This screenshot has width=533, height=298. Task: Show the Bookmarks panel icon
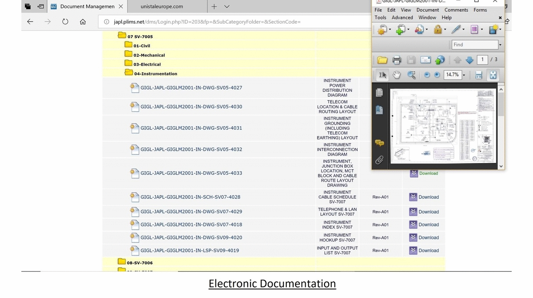(379, 110)
